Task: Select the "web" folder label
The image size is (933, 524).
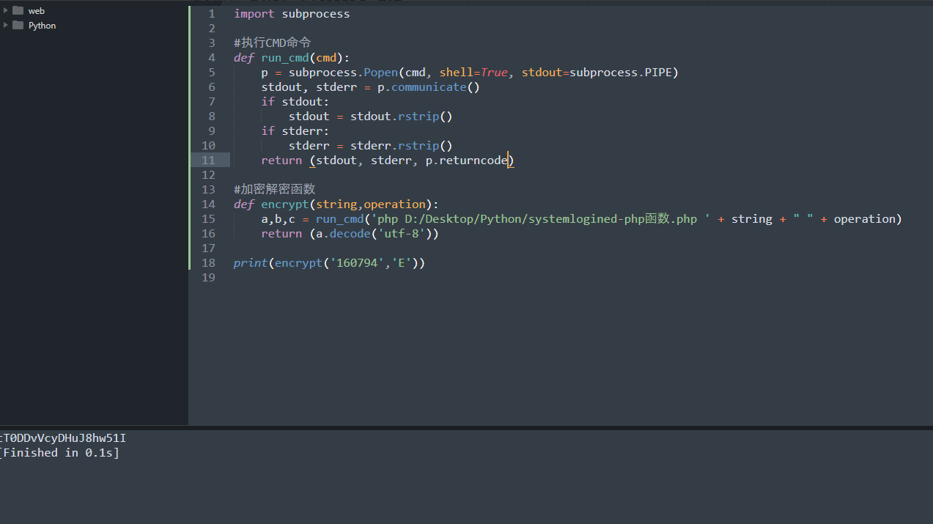Action: click(x=37, y=11)
